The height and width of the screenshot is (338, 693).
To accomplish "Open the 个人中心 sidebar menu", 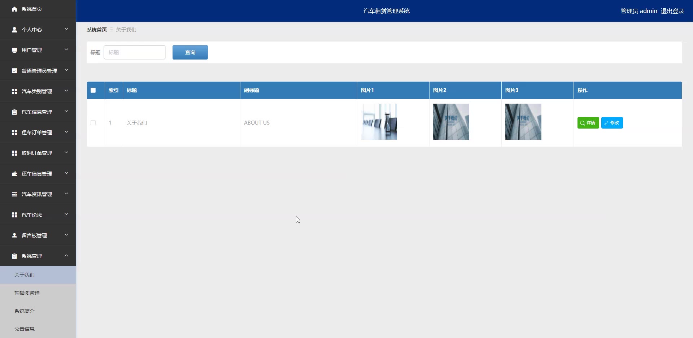I will click(38, 30).
